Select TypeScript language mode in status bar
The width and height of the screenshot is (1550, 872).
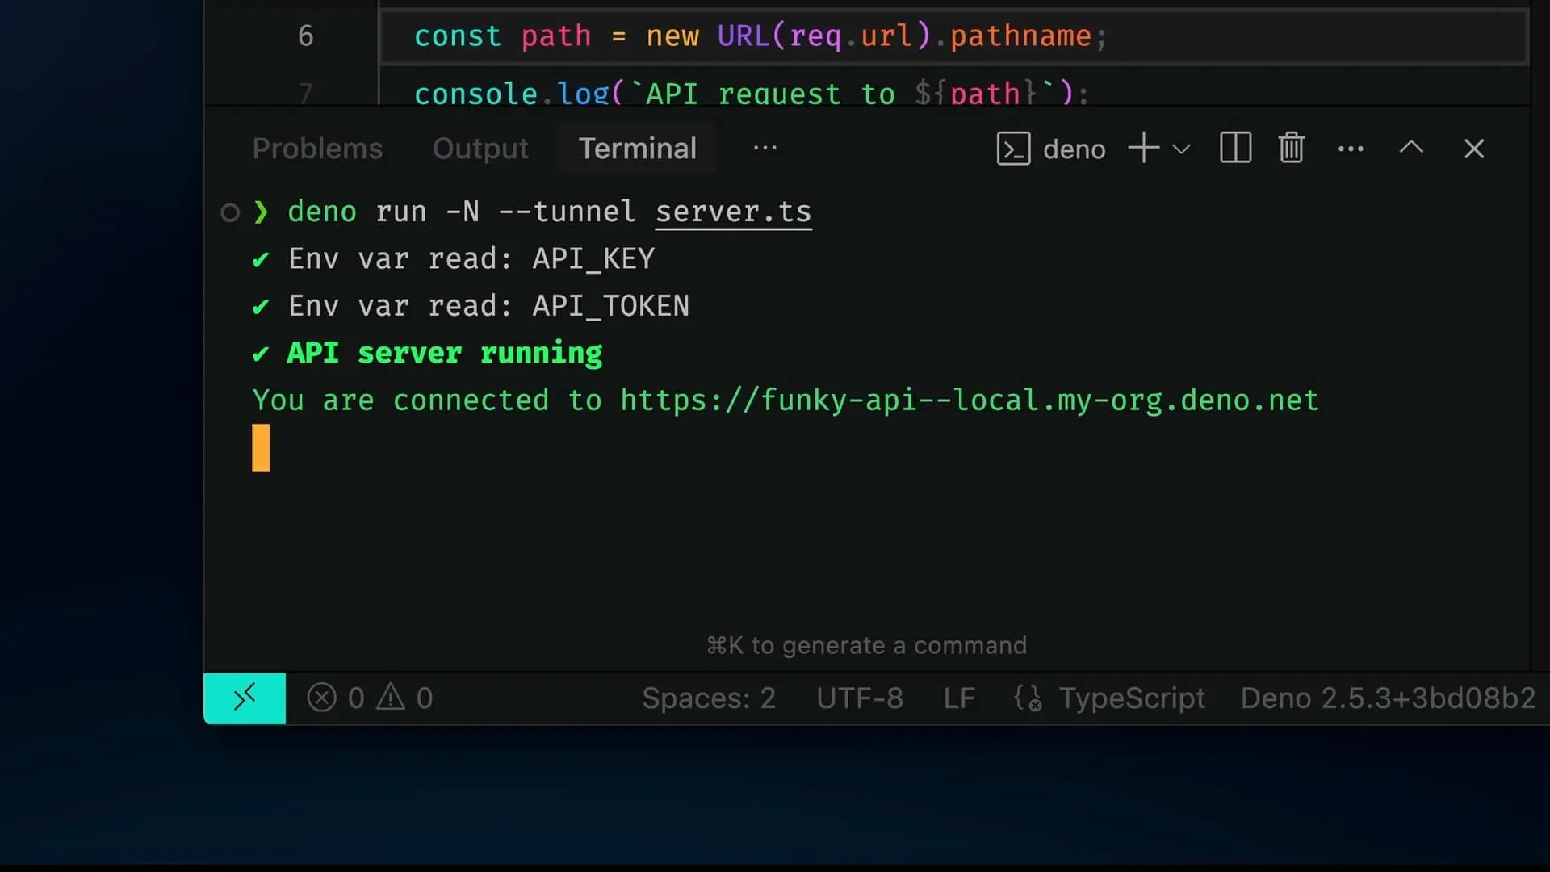[x=1131, y=698]
